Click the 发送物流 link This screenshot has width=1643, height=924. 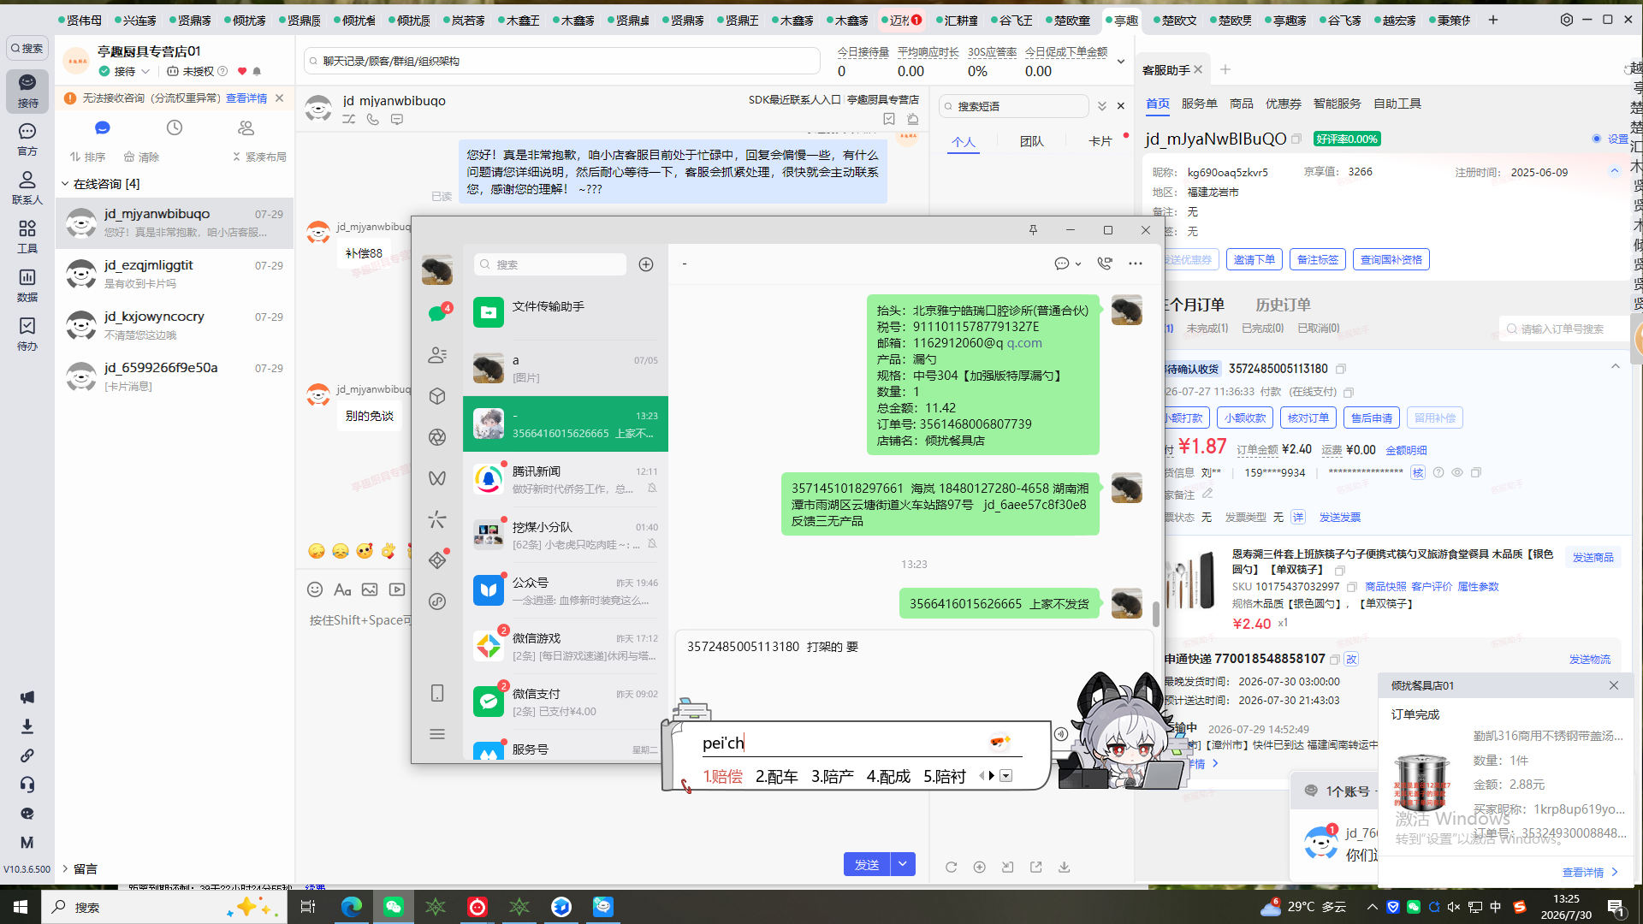(x=1589, y=659)
